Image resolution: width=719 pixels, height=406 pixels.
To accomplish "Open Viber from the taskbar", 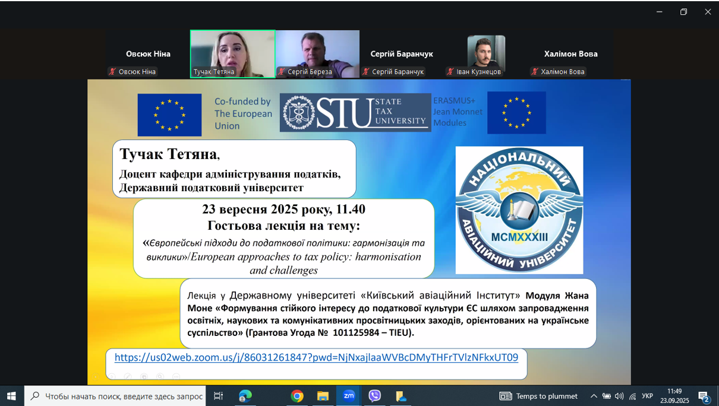I will (374, 396).
